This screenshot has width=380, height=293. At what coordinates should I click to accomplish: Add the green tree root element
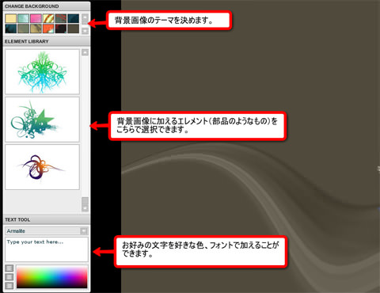42,72
